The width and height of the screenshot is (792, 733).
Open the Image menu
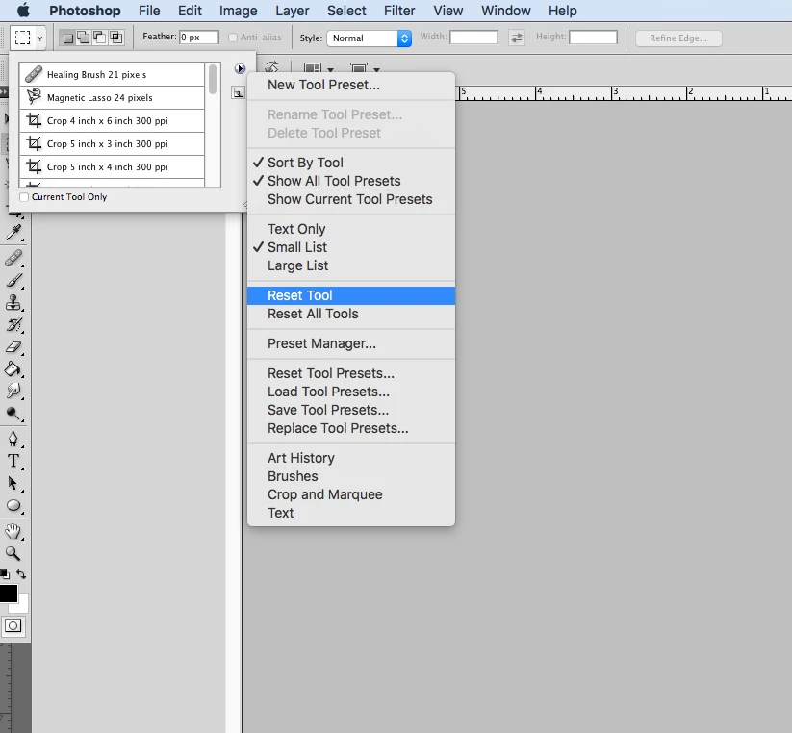[x=238, y=11]
